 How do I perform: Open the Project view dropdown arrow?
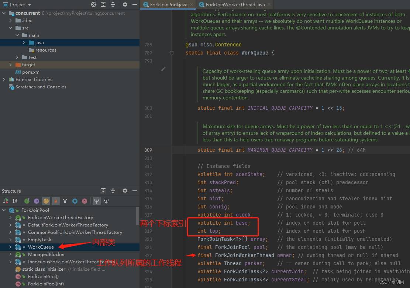point(30,5)
